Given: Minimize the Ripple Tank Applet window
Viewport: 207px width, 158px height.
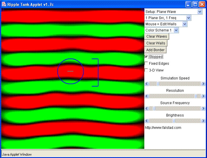Looking at the screenshot, I should click(x=188, y=4).
